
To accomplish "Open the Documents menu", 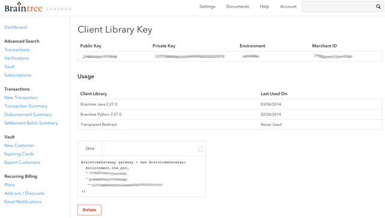I will pos(238,7).
